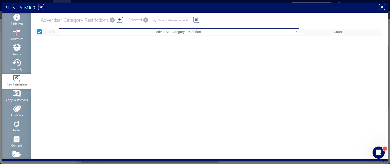The height and width of the screenshot is (164, 390).
Task: Add a new advertiser category restriction
Action: (120, 20)
